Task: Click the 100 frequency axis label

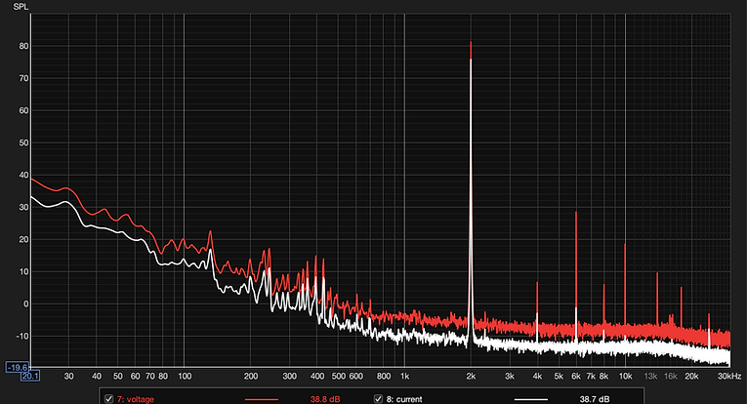Action: point(185,376)
